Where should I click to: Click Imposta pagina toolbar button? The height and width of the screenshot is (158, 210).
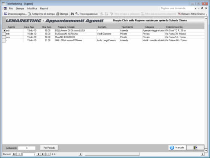coord(15,14)
